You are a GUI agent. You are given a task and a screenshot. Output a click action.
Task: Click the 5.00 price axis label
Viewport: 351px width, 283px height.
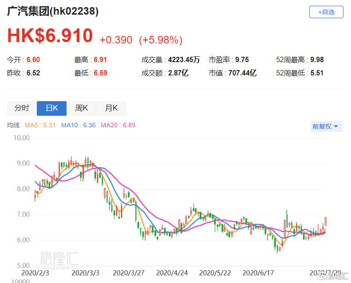(x=23, y=265)
